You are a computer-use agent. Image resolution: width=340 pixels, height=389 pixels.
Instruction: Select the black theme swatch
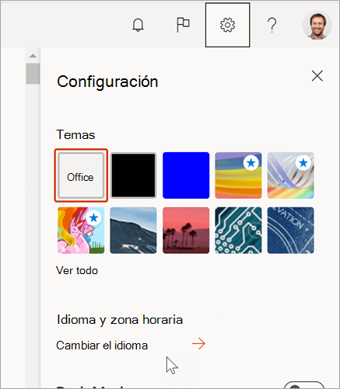point(133,175)
